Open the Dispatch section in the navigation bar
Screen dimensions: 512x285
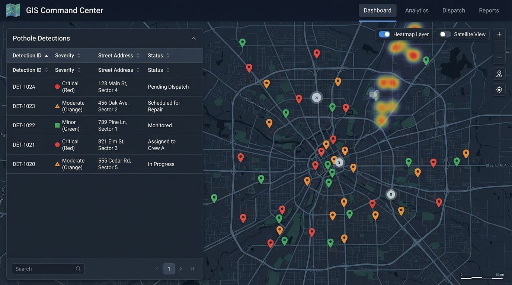(453, 10)
